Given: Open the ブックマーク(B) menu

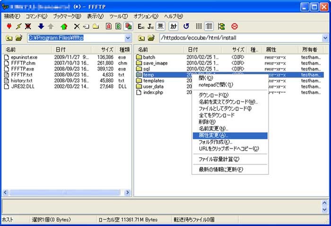Looking at the screenshot, I should tap(67, 16).
